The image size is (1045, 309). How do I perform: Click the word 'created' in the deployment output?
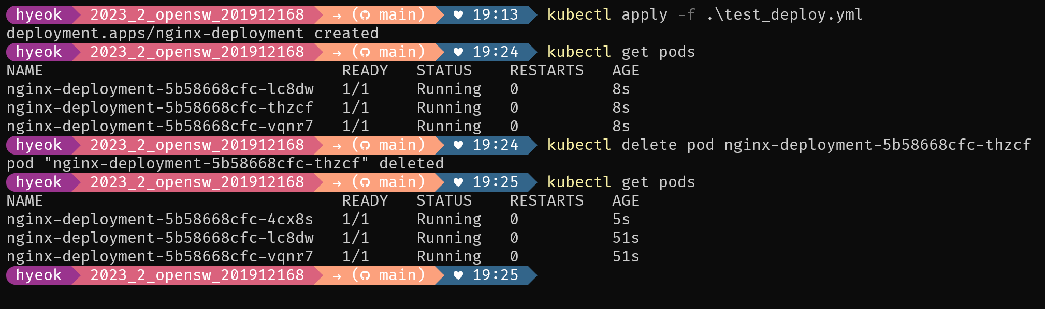(346, 33)
